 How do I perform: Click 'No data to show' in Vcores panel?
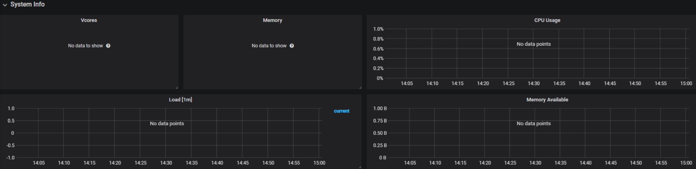pyautogui.click(x=85, y=46)
